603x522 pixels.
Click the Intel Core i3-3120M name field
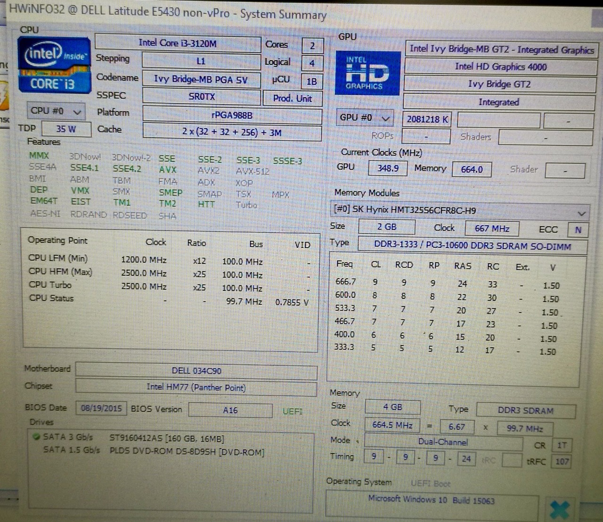tap(178, 43)
